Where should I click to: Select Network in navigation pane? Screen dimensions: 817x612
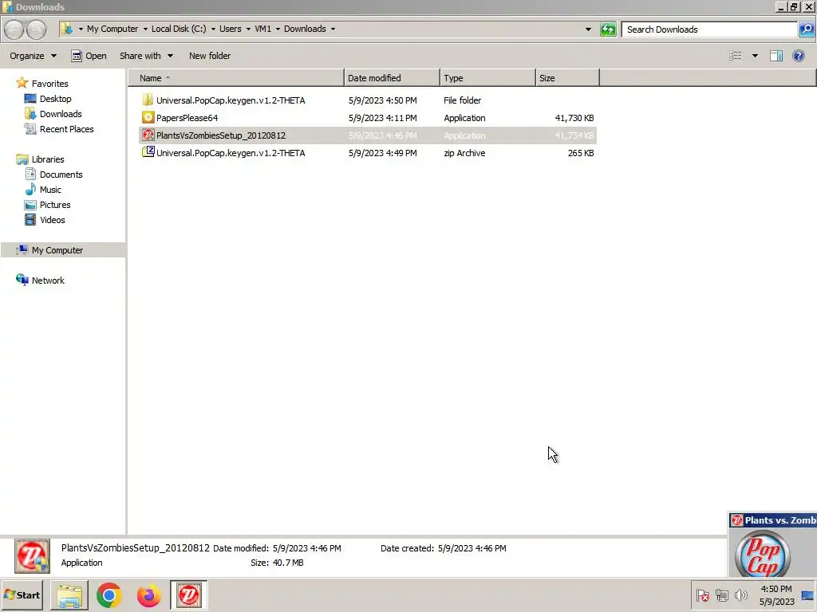click(47, 280)
